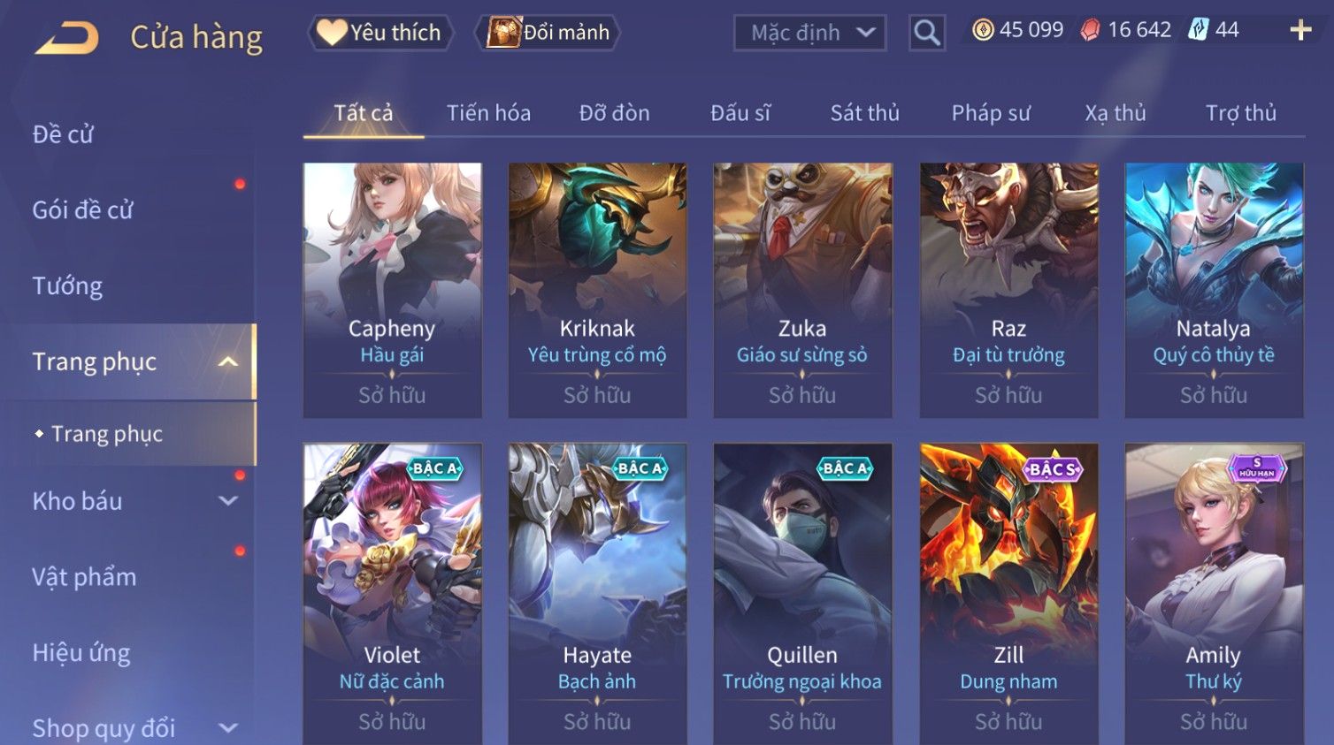The height and width of the screenshot is (745, 1334).
Task: Click the Đổi mảnh chest icon
Action: (x=504, y=33)
